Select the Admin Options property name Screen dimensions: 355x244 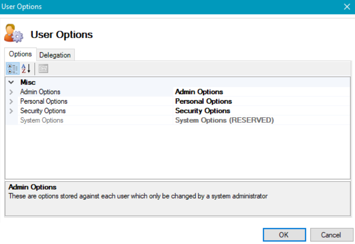[40, 92]
